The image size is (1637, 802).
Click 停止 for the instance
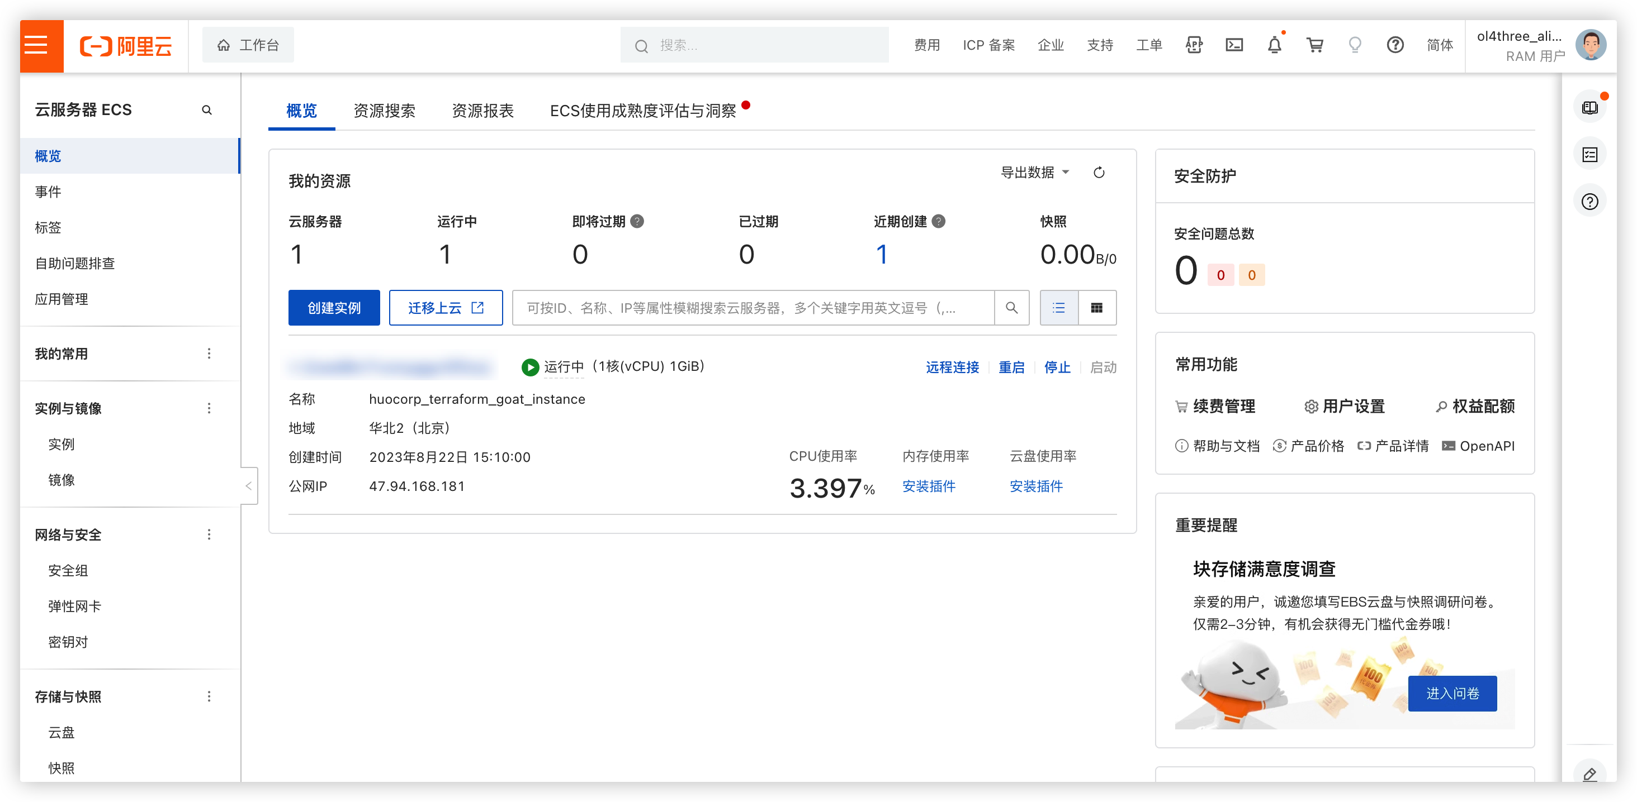tap(1057, 367)
